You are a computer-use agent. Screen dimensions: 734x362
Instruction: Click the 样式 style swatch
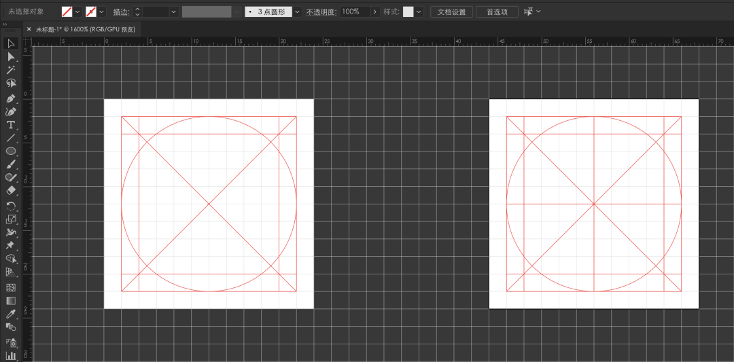[408, 12]
